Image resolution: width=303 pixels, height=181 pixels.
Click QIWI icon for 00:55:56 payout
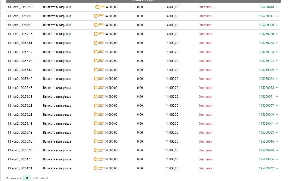tap(99, 150)
